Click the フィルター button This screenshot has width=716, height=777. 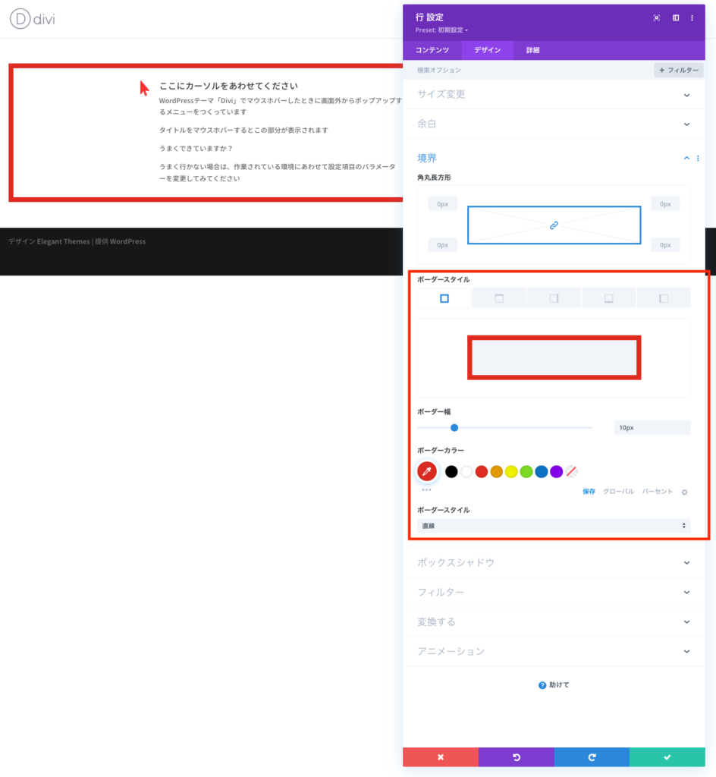point(679,70)
